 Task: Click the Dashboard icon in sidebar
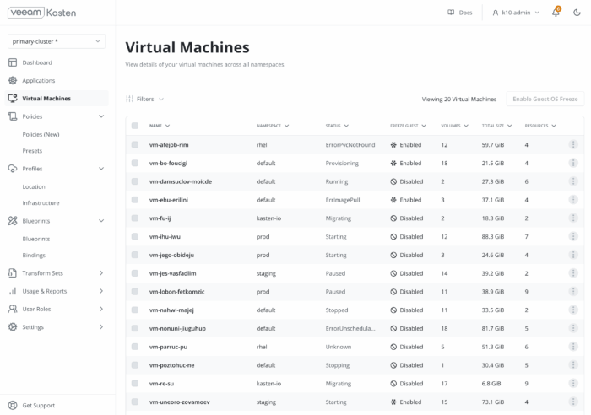[x=13, y=62]
